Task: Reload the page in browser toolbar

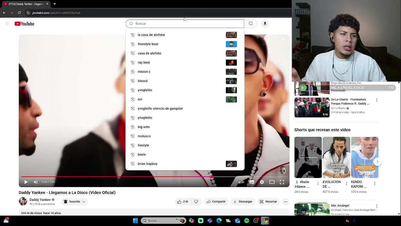Action: (19, 13)
